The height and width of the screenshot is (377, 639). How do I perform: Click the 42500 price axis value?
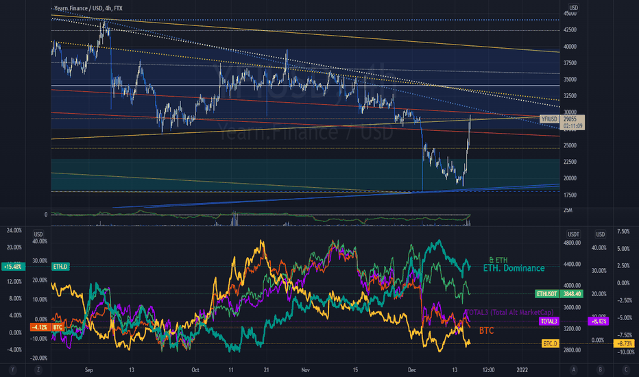pos(570,29)
